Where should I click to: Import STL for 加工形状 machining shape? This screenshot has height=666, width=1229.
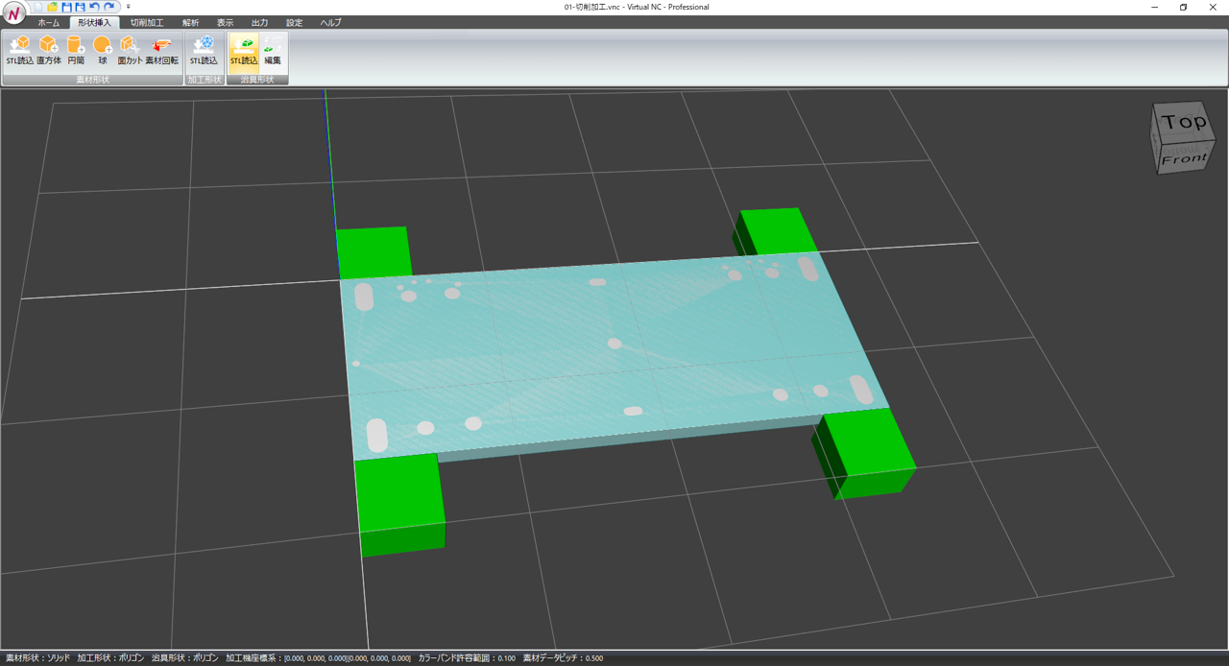tap(204, 50)
